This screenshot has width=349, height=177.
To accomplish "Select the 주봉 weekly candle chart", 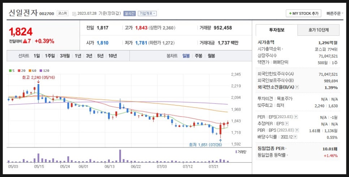I will coord(199,56).
